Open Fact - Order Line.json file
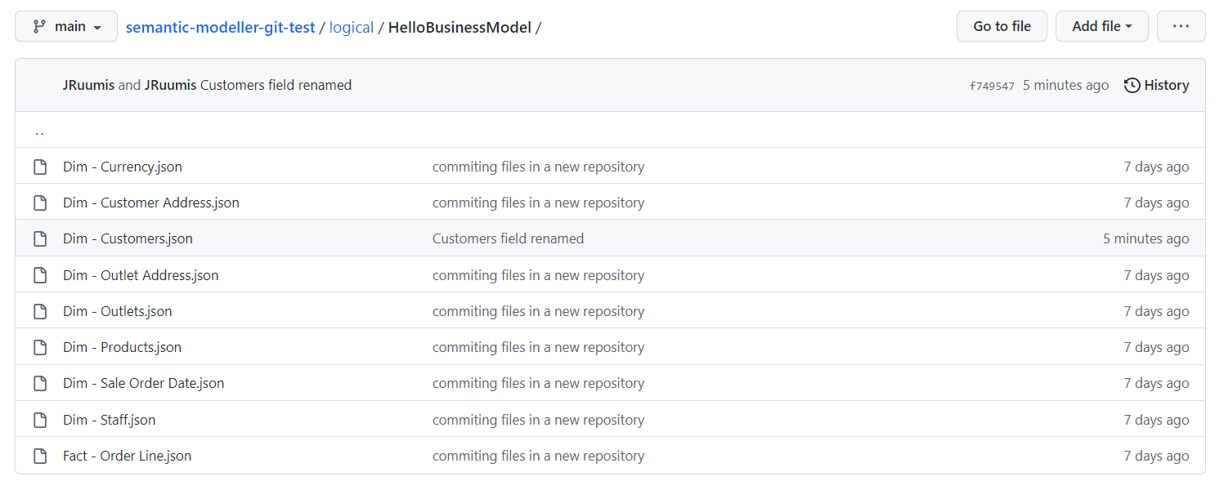Image resolution: width=1215 pixels, height=490 pixels. point(127,456)
